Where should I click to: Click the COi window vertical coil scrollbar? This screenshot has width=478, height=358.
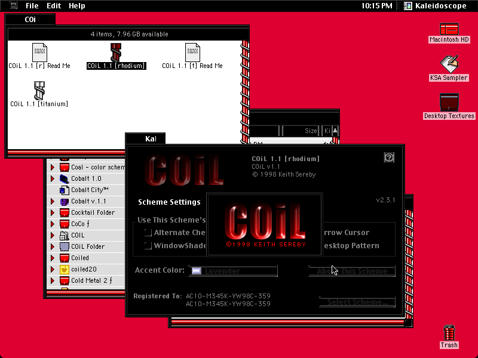245,92
